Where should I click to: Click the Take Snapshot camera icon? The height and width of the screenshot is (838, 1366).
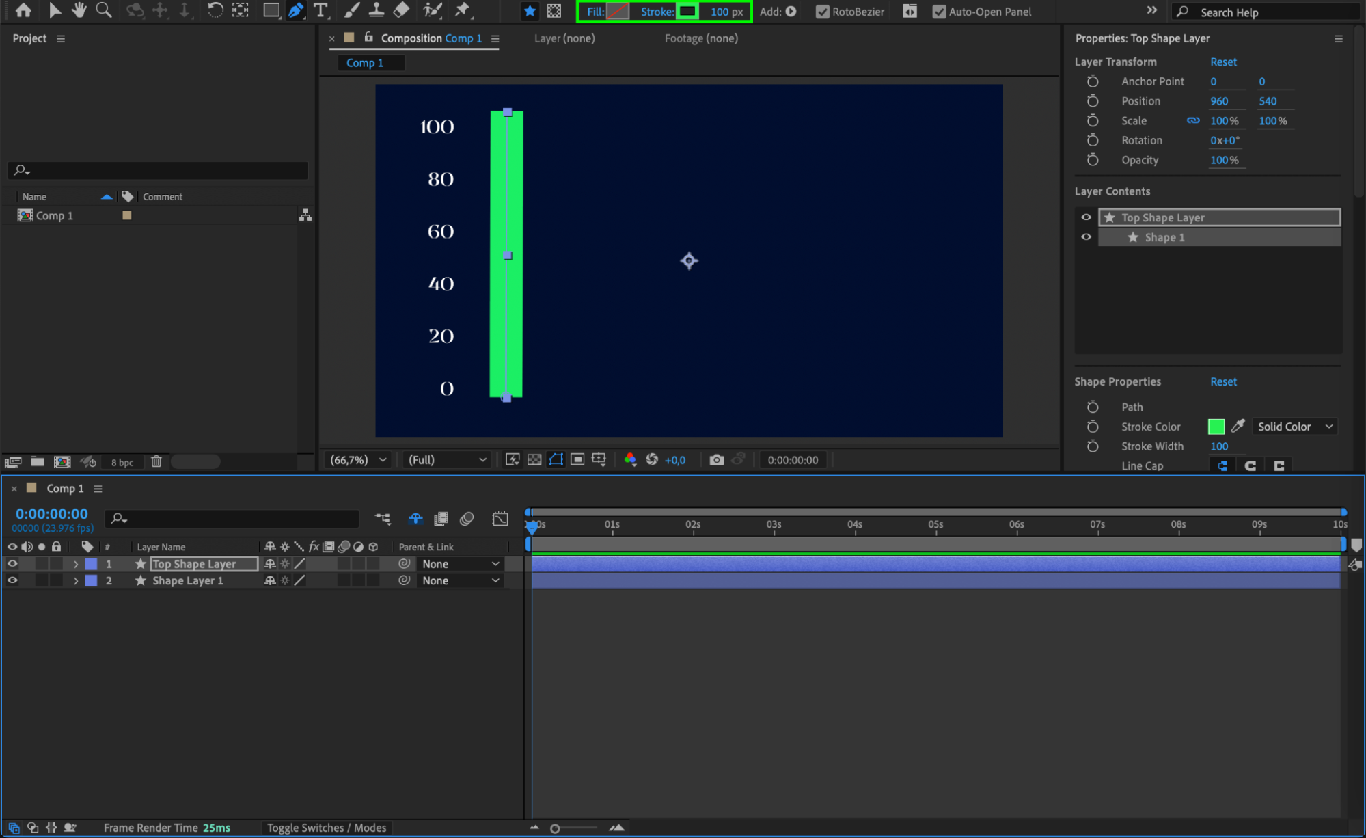pos(716,460)
